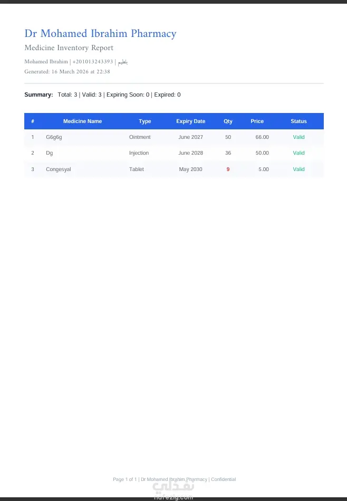The image size is (347, 501).
Task: Click the June 2028 expiry date cell
Action: [190, 153]
